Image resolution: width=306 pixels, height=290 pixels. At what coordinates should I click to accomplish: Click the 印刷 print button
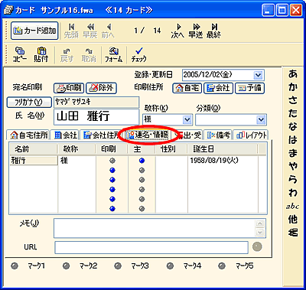click(x=69, y=88)
